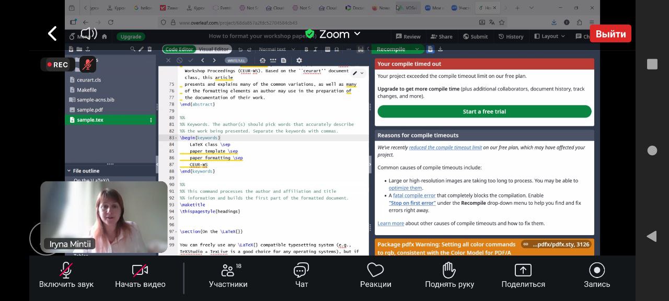Raise hand with Поднять руку
Image resolution: width=669 pixels, height=301 pixels.
click(x=449, y=275)
